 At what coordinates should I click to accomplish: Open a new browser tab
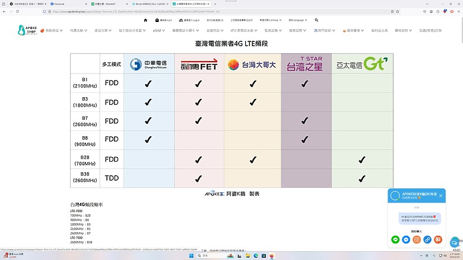(x=215, y=4)
